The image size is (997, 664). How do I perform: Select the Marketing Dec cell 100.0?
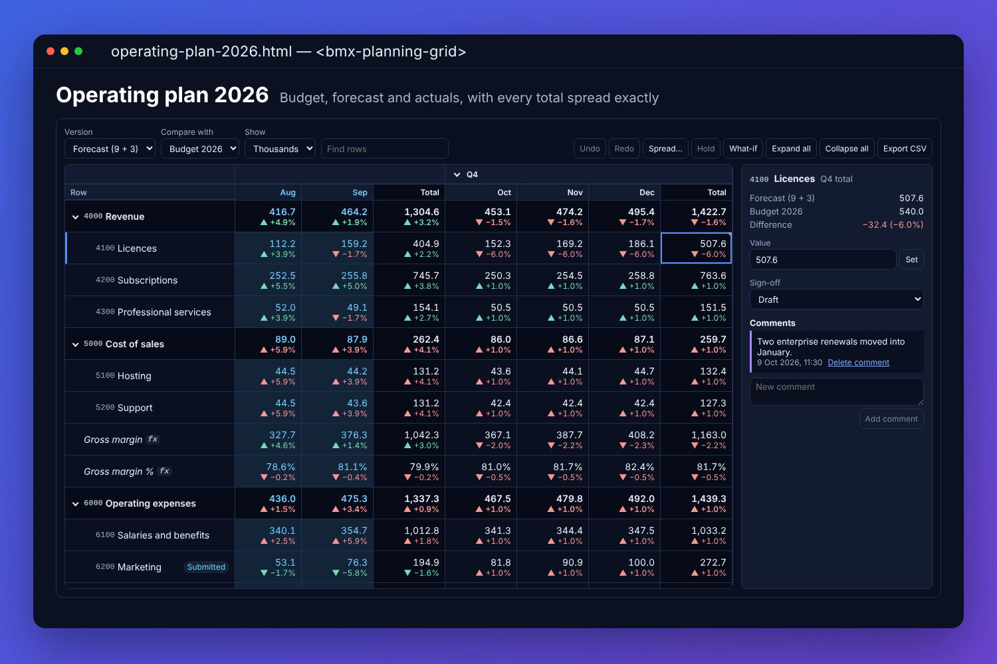(x=625, y=567)
